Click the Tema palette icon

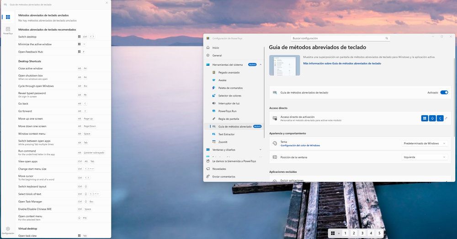275,143
